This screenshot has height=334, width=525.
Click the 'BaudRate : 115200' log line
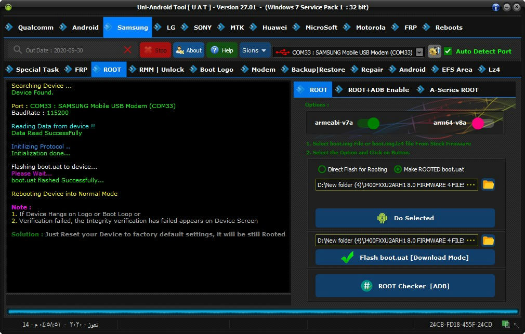[x=40, y=113]
